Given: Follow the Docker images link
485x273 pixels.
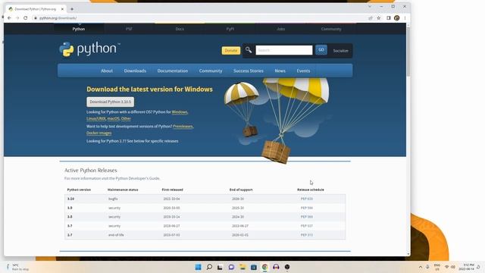Looking at the screenshot, I should [x=99, y=133].
